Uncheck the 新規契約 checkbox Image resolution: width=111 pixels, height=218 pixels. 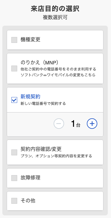coord(14,100)
